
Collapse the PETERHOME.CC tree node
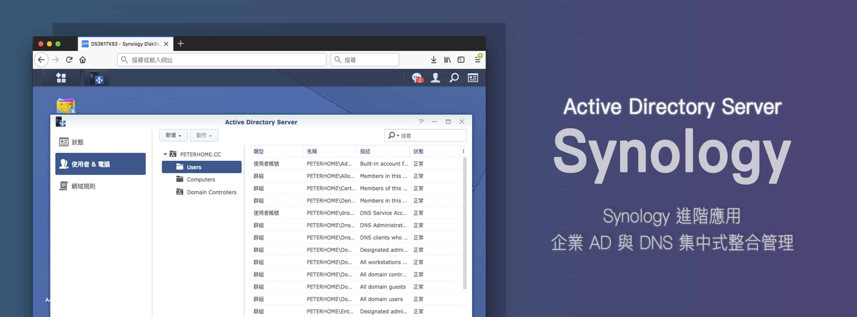point(165,154)
